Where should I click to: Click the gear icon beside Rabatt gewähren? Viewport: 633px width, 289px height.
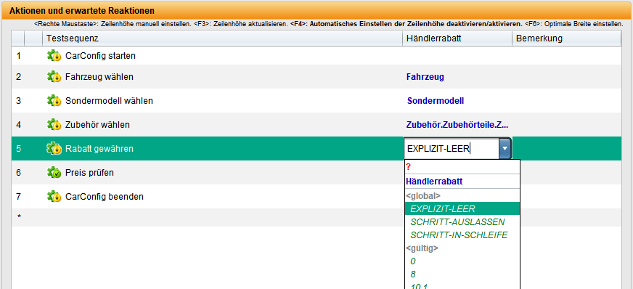54,149
